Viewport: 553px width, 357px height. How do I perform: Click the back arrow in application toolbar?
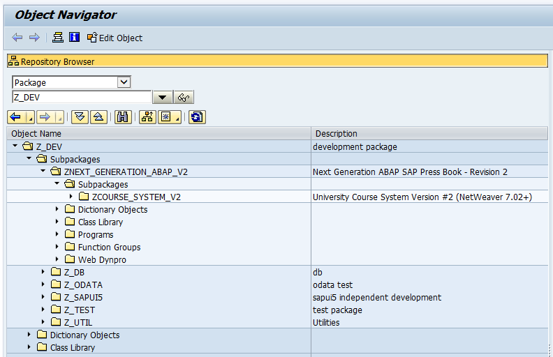(17, 38)
